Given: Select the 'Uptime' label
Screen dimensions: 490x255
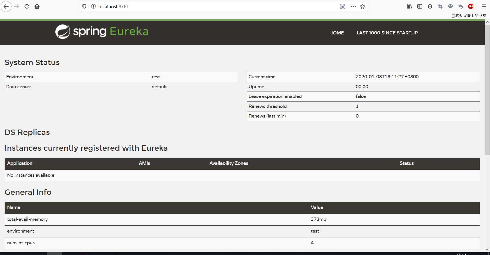Looking at the screenshot, I should click(256, 87).
